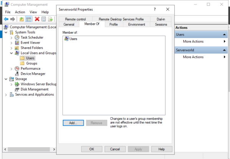Collapse the Serverworld section in Actions pane
This screenshot has width=230, height=159.
tap(224, 50)
